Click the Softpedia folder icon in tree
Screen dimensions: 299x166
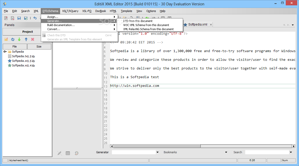(9, 52)
